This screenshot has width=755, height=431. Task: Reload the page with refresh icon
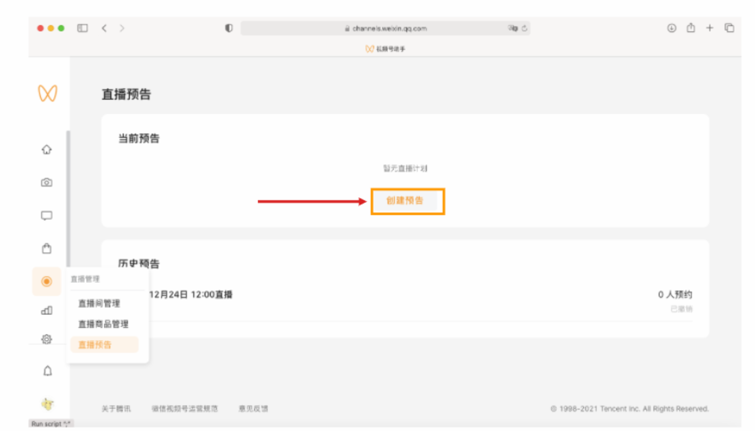coord(525,29)
